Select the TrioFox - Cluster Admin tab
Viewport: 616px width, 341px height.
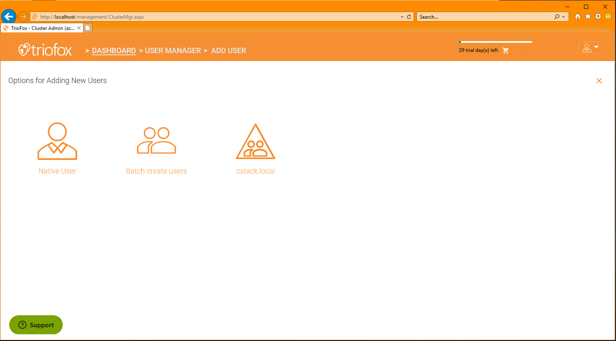(42, 28)
